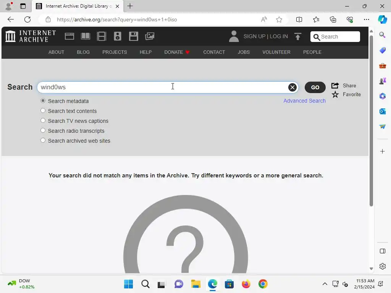The height and width of the screenshot is (293, 391).
Task: Open sidebar settings gear
Action: point(382,266)
